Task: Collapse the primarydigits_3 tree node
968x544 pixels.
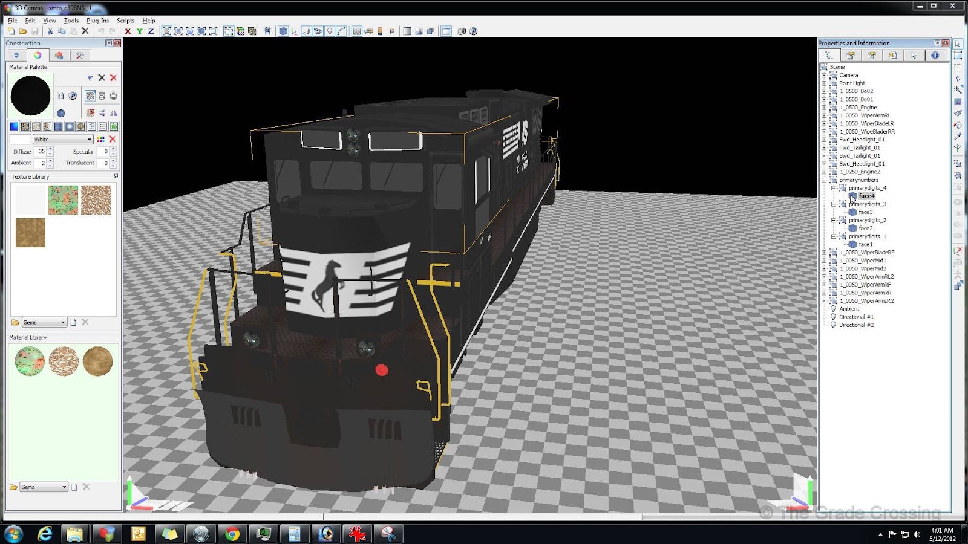Action: tap(833, 204)
